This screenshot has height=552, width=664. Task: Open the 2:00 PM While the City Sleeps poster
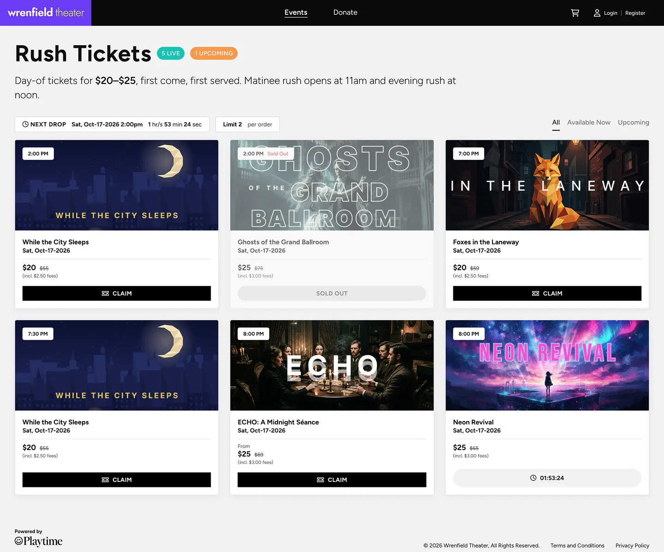[x=117, y=185]
